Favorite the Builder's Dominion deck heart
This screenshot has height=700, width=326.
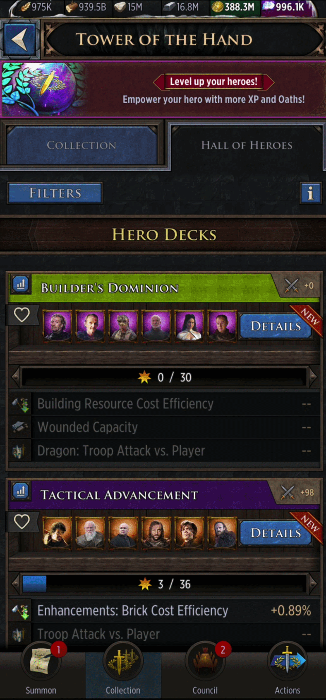[x=22, y=315]
